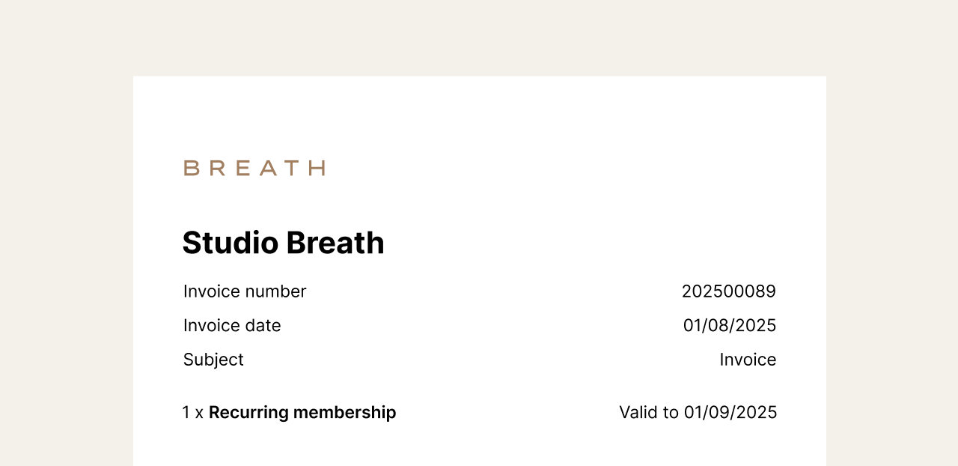The image size is (958, 466).
Task: Click the Studio Breath heading
Action: point(283,243)
